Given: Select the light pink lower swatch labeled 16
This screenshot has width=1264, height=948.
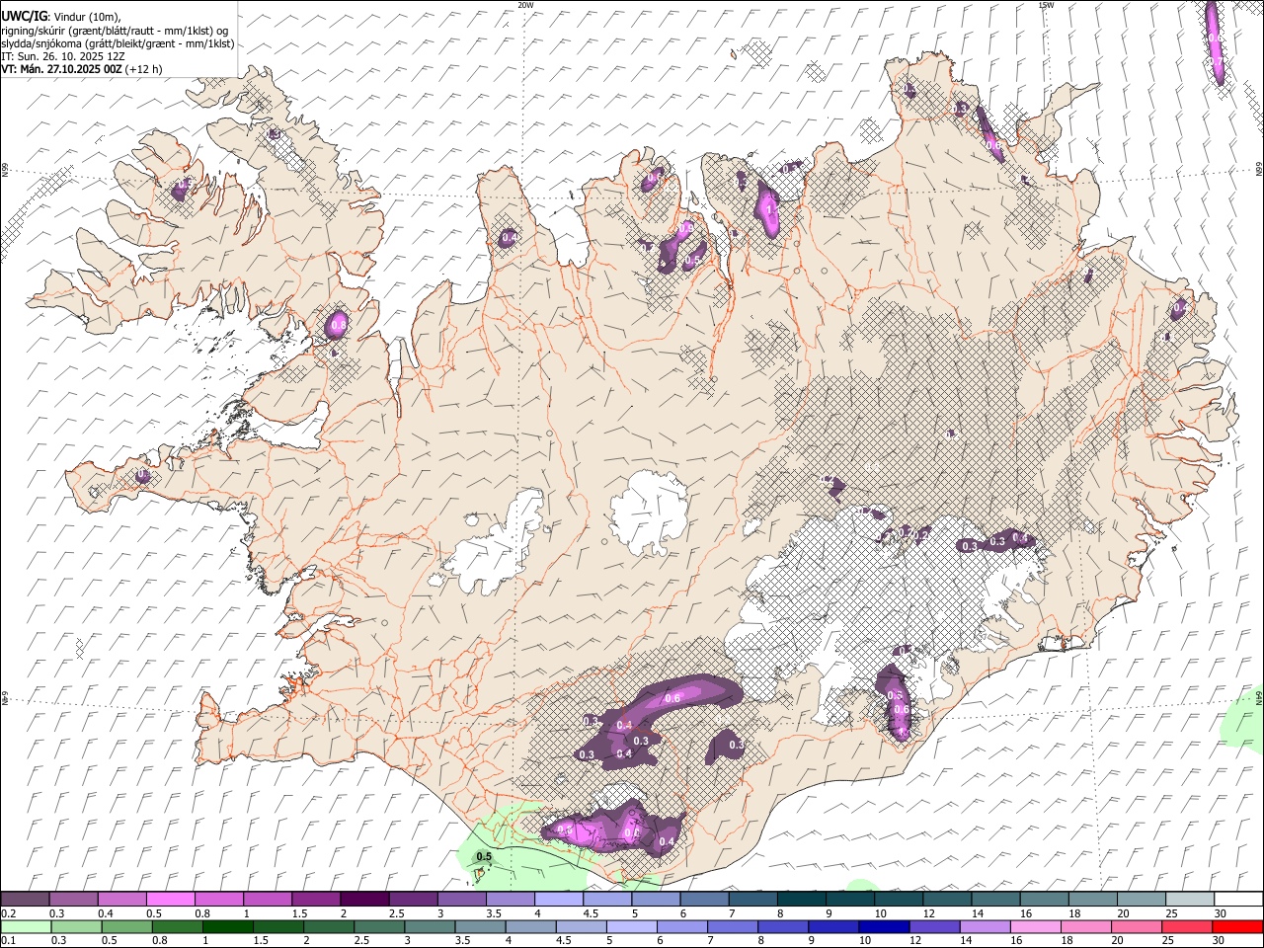Looking at the screenshot, I should [x=1035, y=927].
